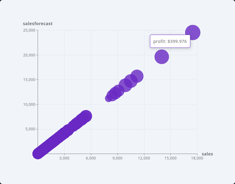Select the bubble just above 15,000 salesforecast

[x=137, y=76]
